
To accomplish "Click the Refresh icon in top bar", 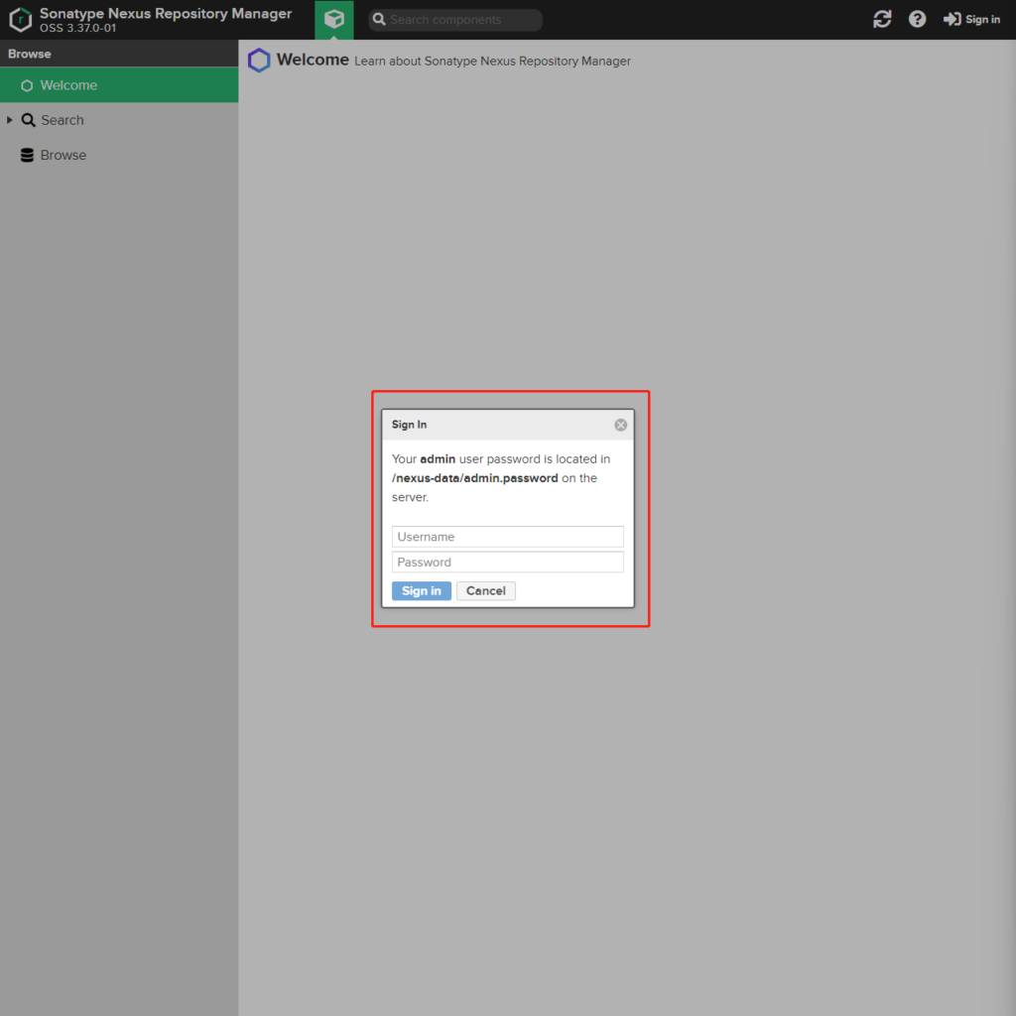I will (882, 20).
